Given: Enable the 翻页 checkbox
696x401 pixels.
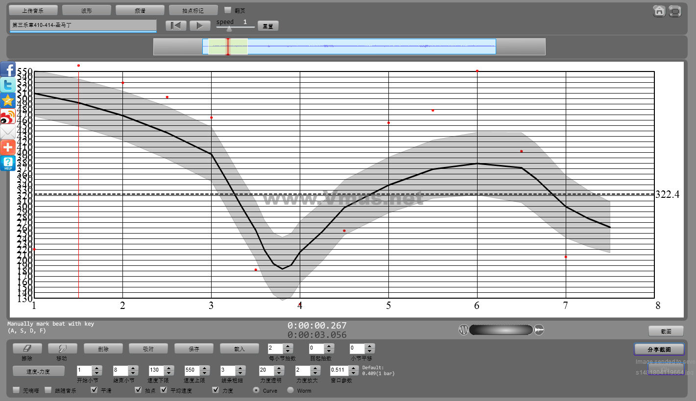Looking at the screenshot, I should (227, 10).
